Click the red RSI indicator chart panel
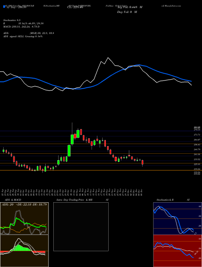 pos(177,251)
